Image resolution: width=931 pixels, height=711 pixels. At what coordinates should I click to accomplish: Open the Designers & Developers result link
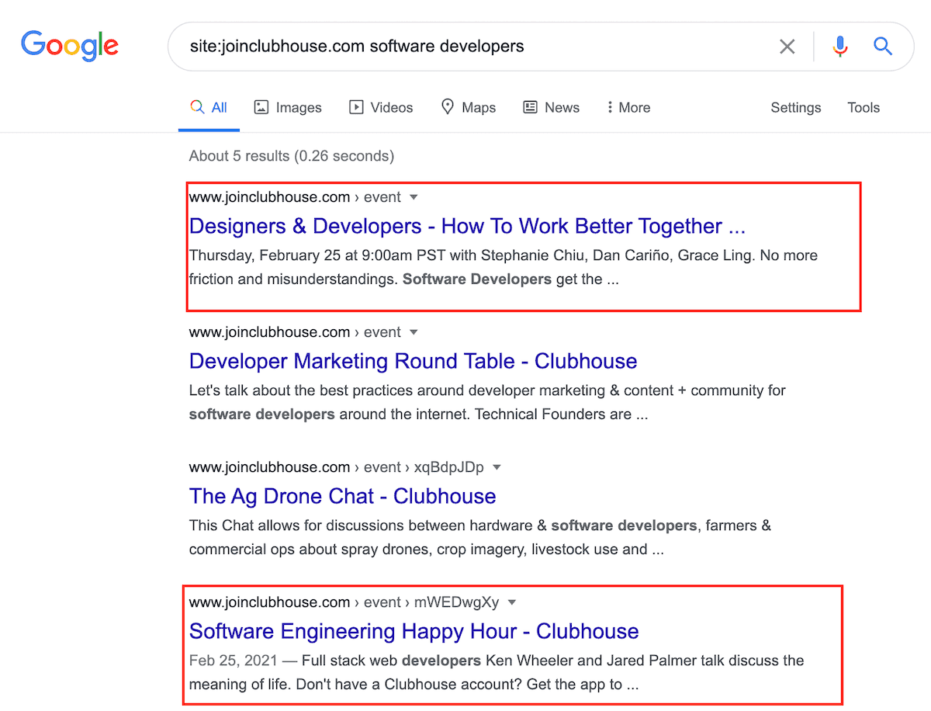click(x=466, y=226)
